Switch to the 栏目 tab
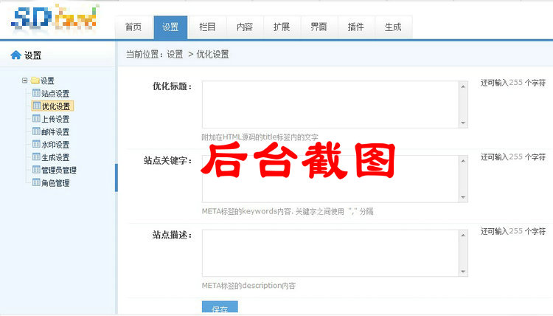This screenshot has height=316, width=553. [x=208, y=27]
